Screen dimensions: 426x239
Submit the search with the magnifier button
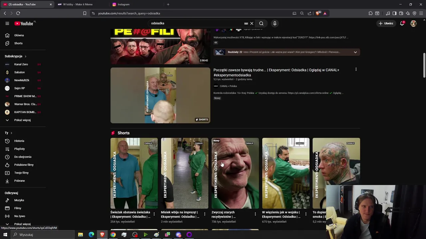tap(261, 23)
